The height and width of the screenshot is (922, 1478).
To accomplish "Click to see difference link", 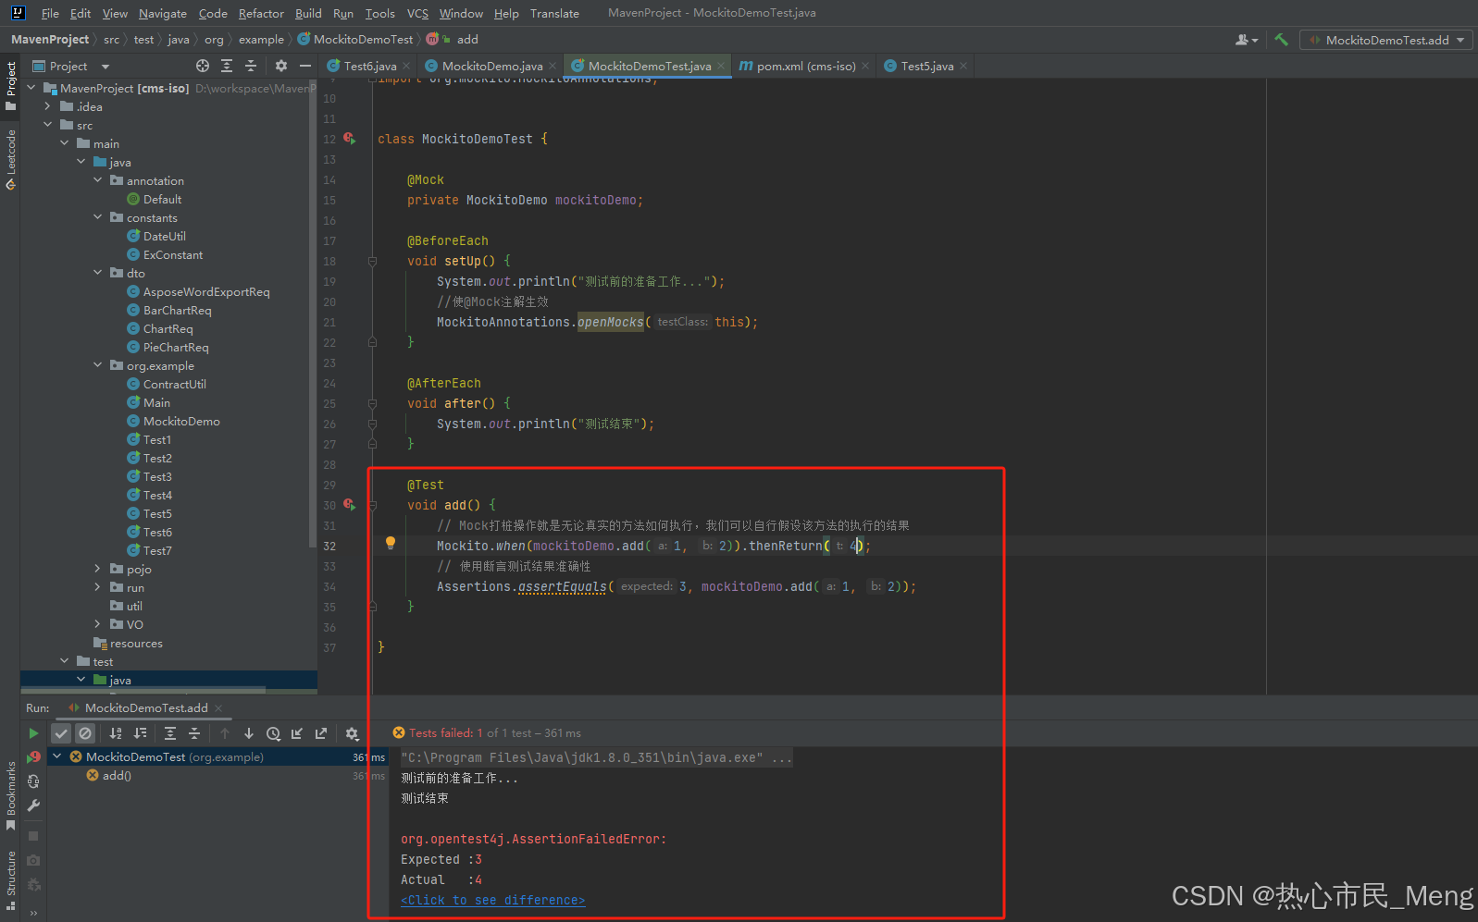I will [x=492, y=900].
